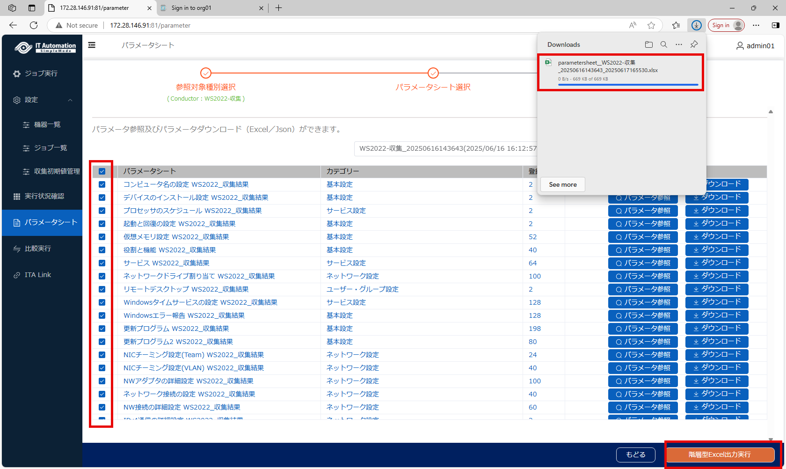Image resolution: width=786 pixels, height=469 pixels.
Task: Open the browser settings and more menu
Action: tap(756, 25)
